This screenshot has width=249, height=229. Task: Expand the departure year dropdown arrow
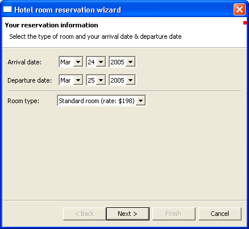[130, 80]
